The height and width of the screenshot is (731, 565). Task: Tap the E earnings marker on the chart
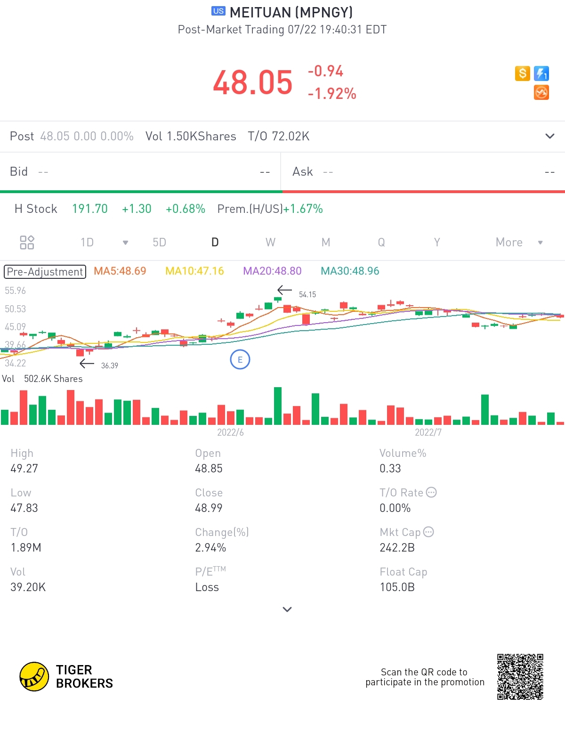240,360
